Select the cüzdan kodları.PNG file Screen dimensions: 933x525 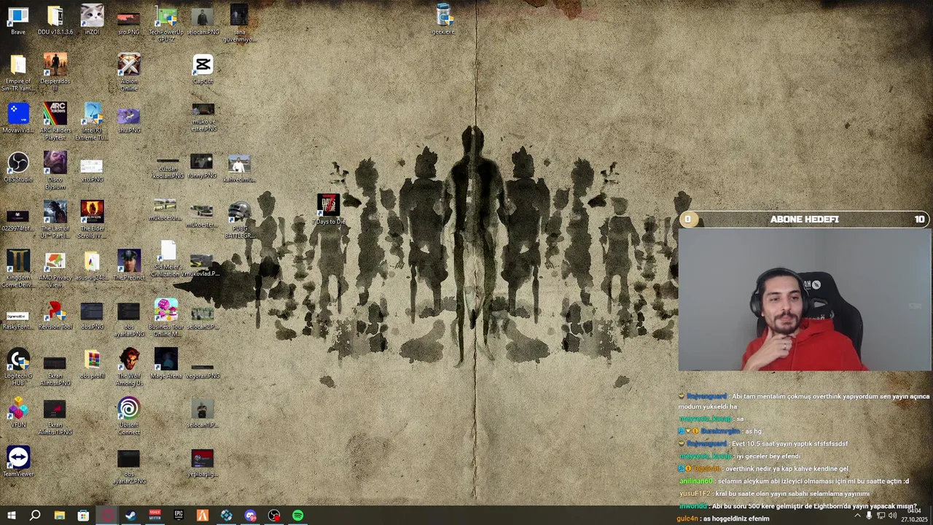168,167
